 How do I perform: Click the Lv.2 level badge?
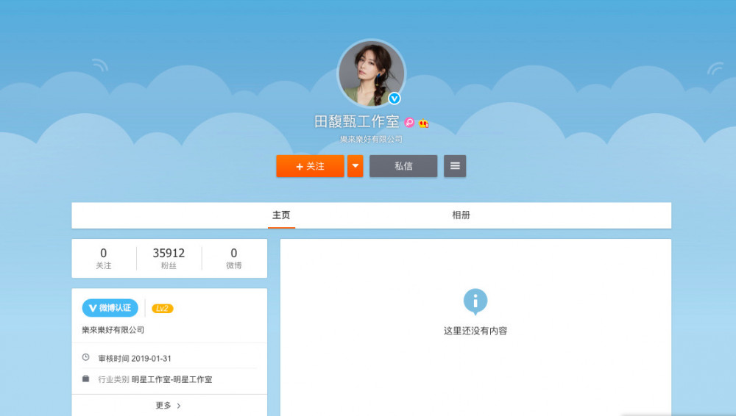click(x=163, y=309)
